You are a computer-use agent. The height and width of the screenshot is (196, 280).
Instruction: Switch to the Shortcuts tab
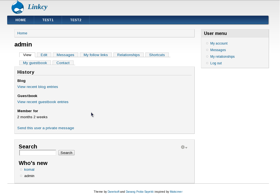point(157,55)
